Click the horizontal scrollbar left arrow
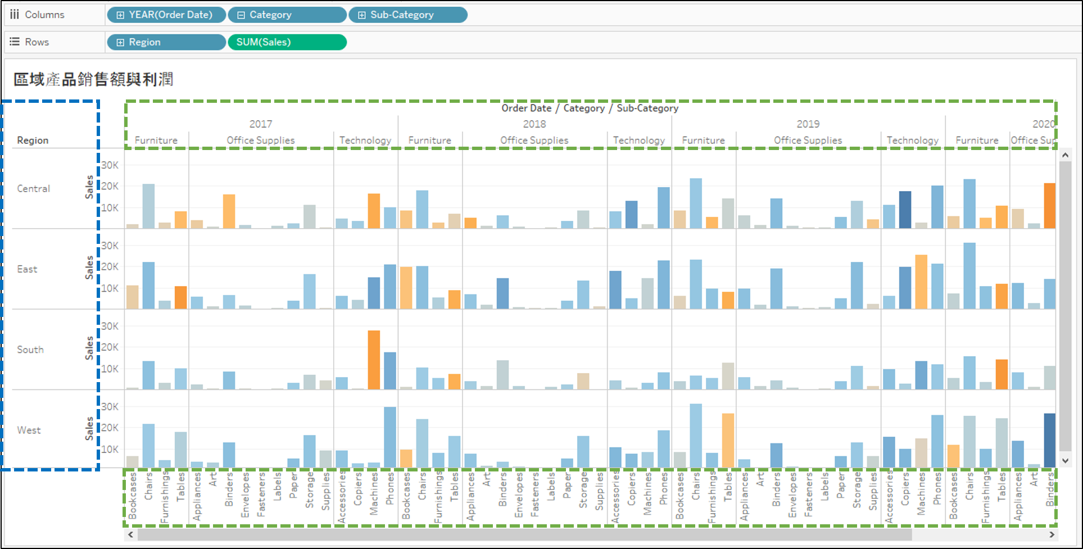The height and width of the screenshot is (549, 1083). 131,534
